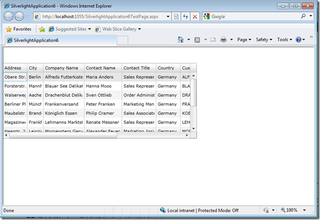320x220 pixels.
Task: Click the 100% zoom level button
Action: 289,210
